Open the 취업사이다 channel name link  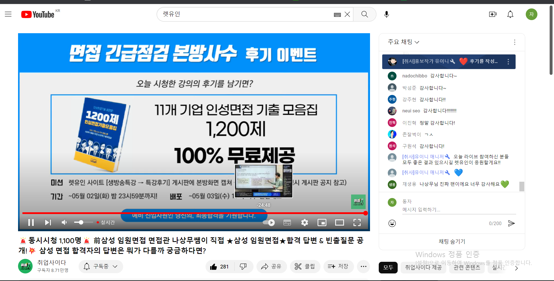tap(52, 263)
